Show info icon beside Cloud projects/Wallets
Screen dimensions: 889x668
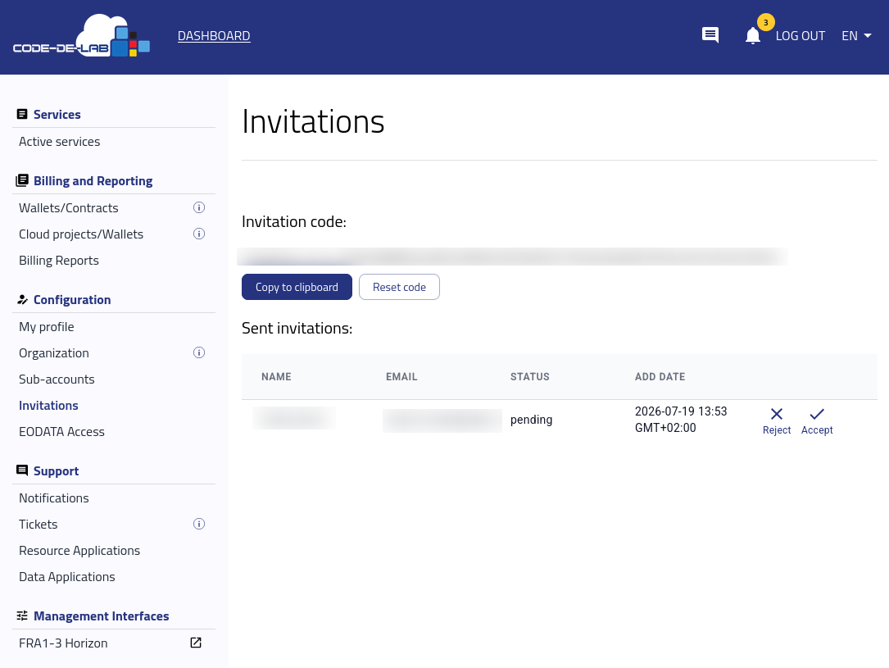[199, 234]
